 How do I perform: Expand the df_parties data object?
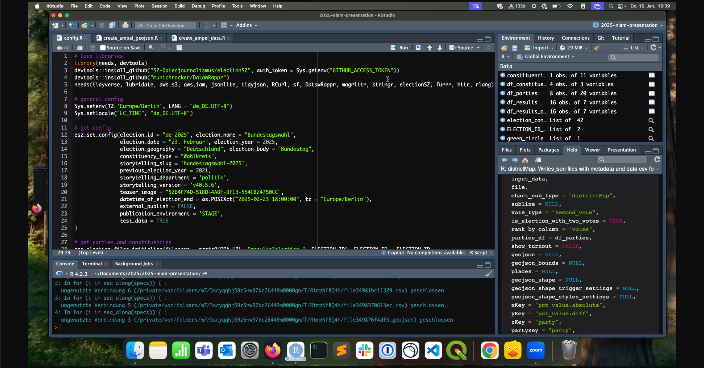pos(503,93)
